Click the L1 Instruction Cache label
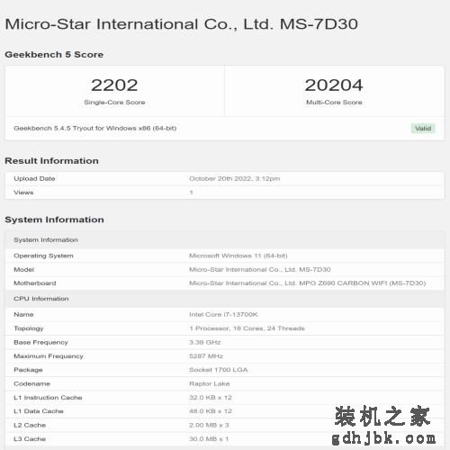The width and height of the screenshot is (450, 450). click(48, 398)
